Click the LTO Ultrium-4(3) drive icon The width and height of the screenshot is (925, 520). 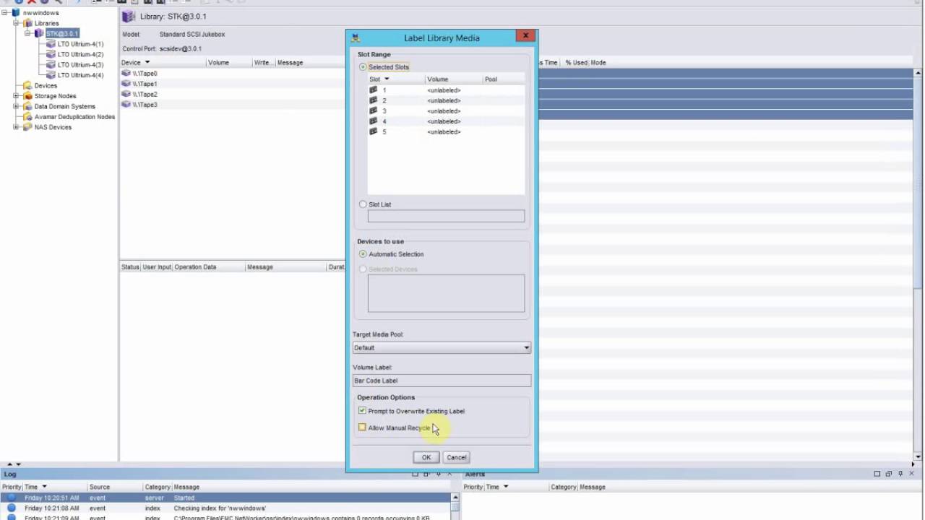[x=51, y=65]
